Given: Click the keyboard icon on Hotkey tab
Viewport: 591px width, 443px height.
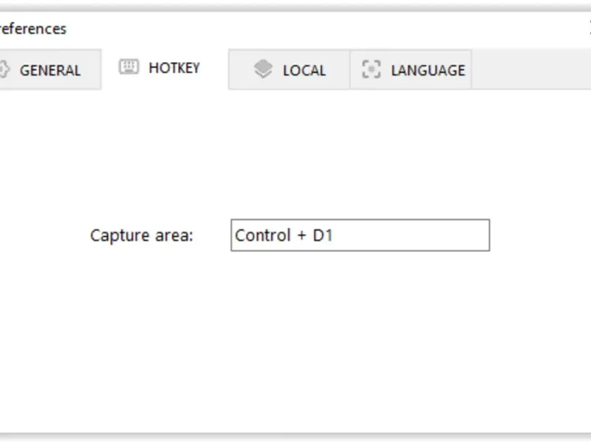Looking at the screenshot, I should click(129, 67).
